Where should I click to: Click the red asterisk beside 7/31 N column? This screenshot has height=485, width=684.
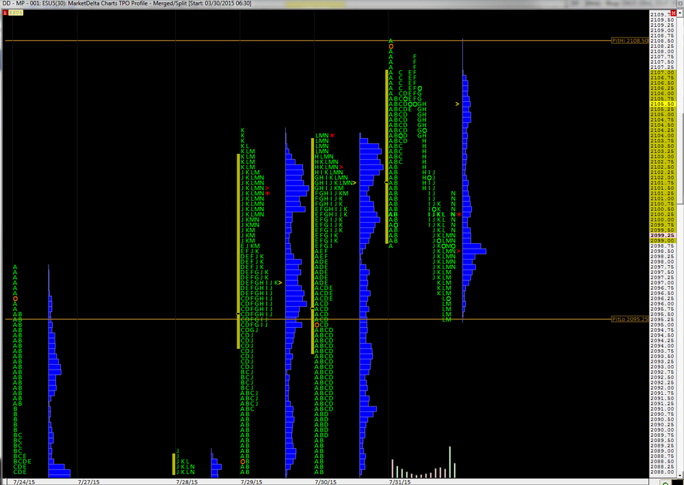[x=459, y=214]
